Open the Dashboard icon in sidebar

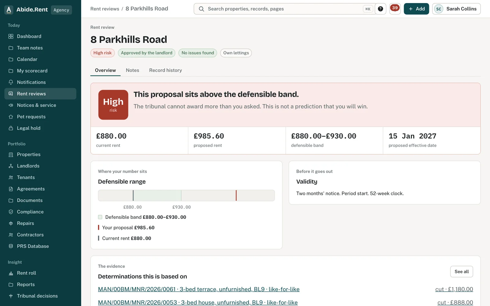click(x=11, y=36)
